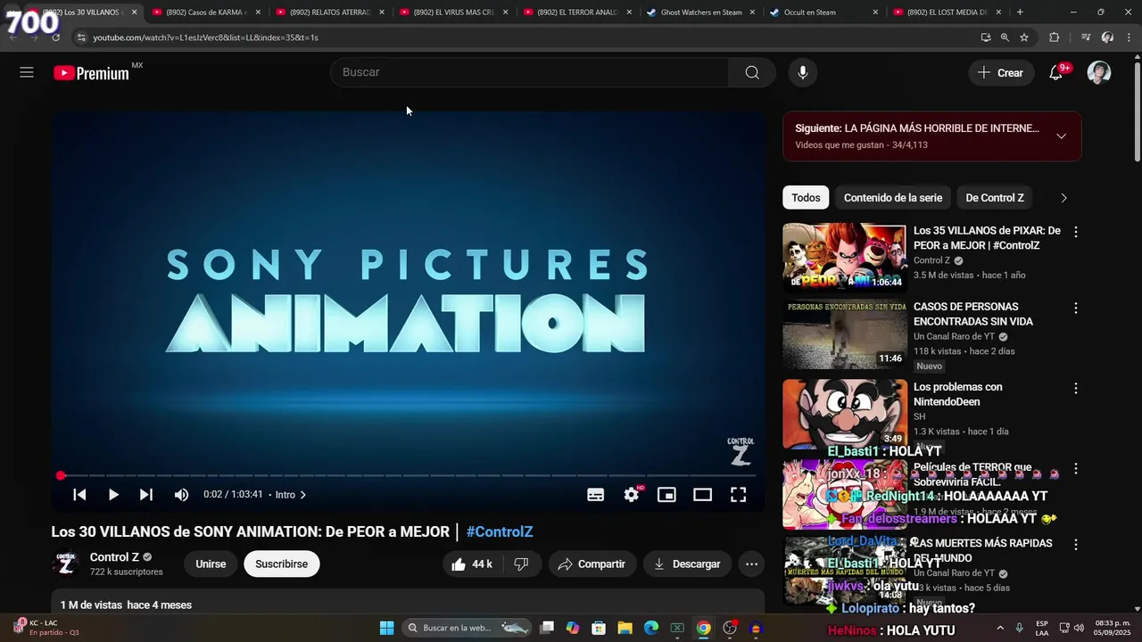Open the Control Z channel name
Viewport: 1142px width, 642px height.
(x=114, y=557)
